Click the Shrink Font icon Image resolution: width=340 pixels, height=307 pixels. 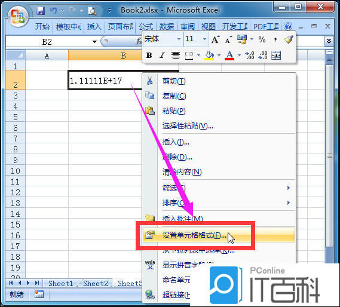[x=228, y=39]
